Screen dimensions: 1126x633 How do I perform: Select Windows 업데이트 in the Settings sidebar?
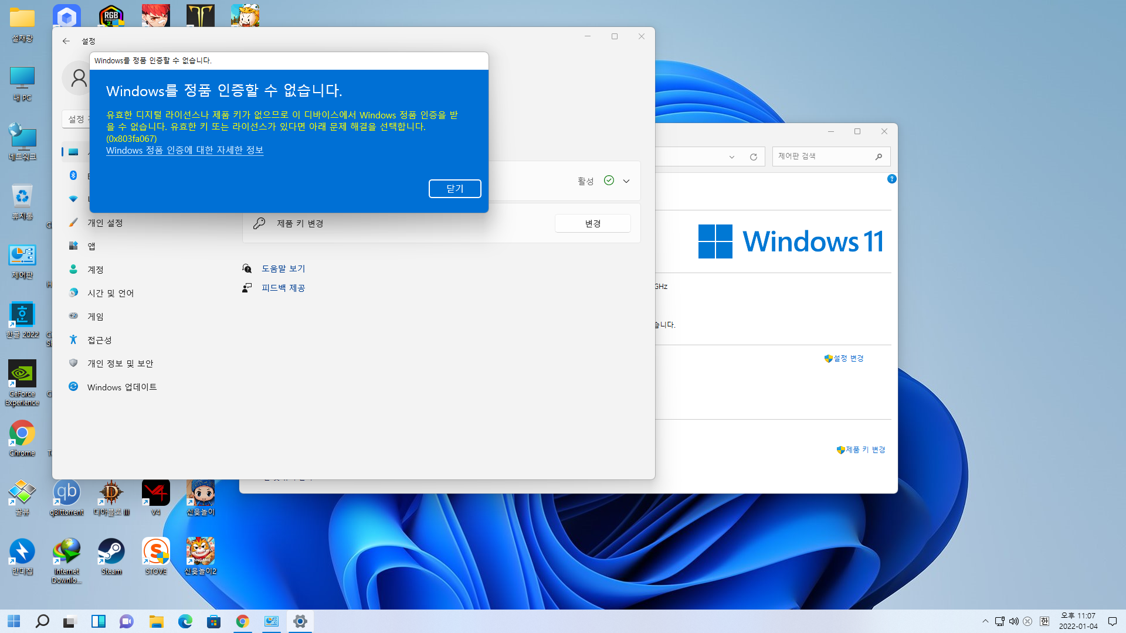point(122,387)
